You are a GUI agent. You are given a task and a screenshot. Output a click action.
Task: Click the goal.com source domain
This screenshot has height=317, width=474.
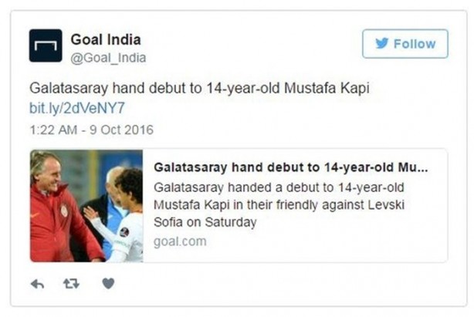pyautogui.click(x=180, y=241)
